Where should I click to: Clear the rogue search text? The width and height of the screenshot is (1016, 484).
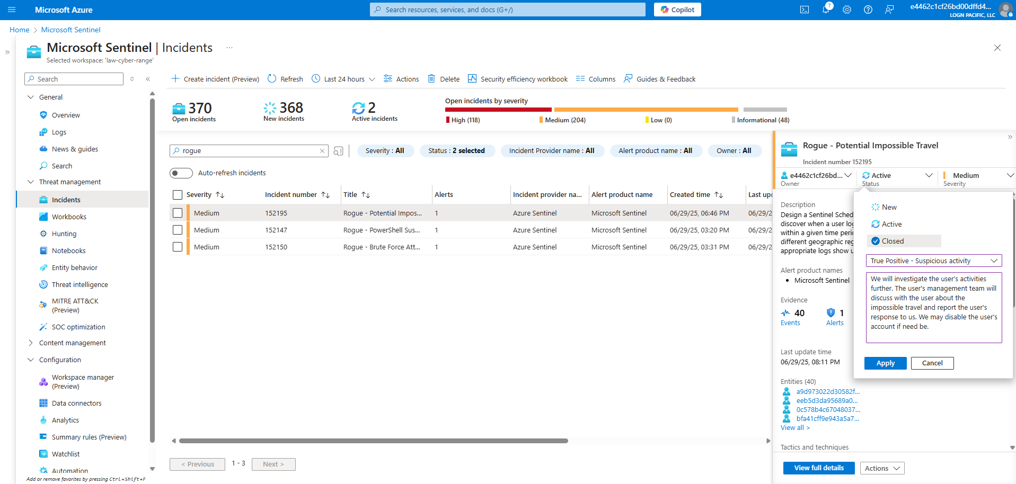[322, 151]
